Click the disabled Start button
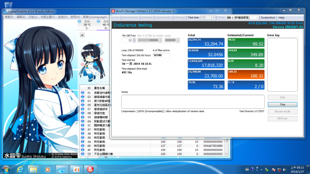The height and width of the screenshot is (174, 310). tap(282, 98)
